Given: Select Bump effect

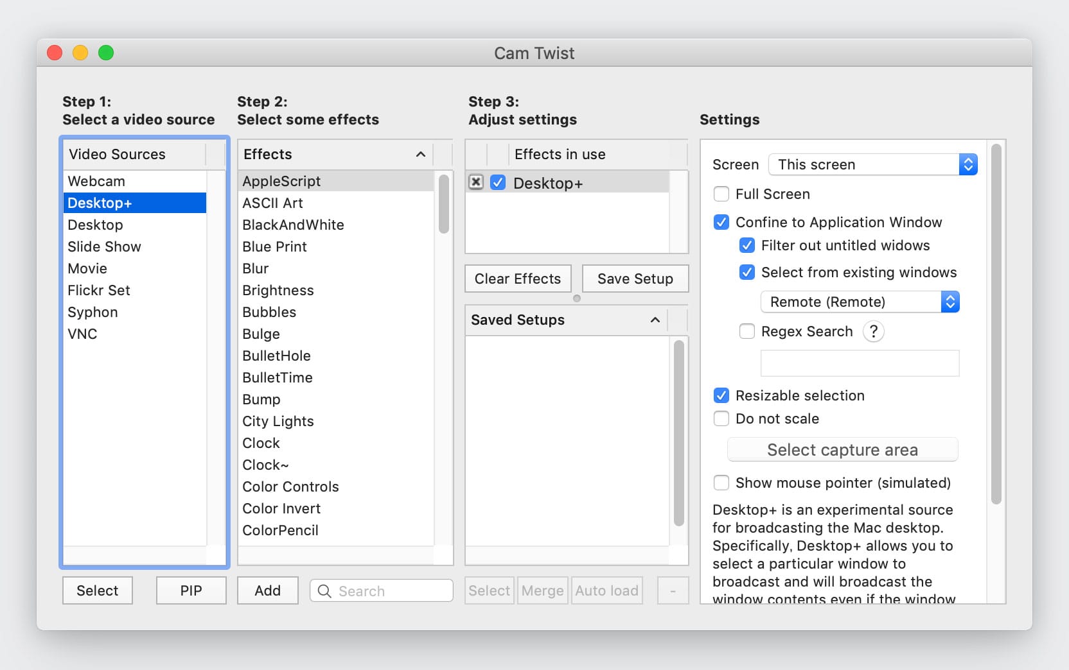Looking at the screenshot, I should pos(335,399).
